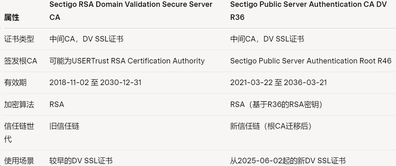This screenshot has height=166, width=396.
Task: Click the 属性 column header
Action: click(x=11, y=17)
